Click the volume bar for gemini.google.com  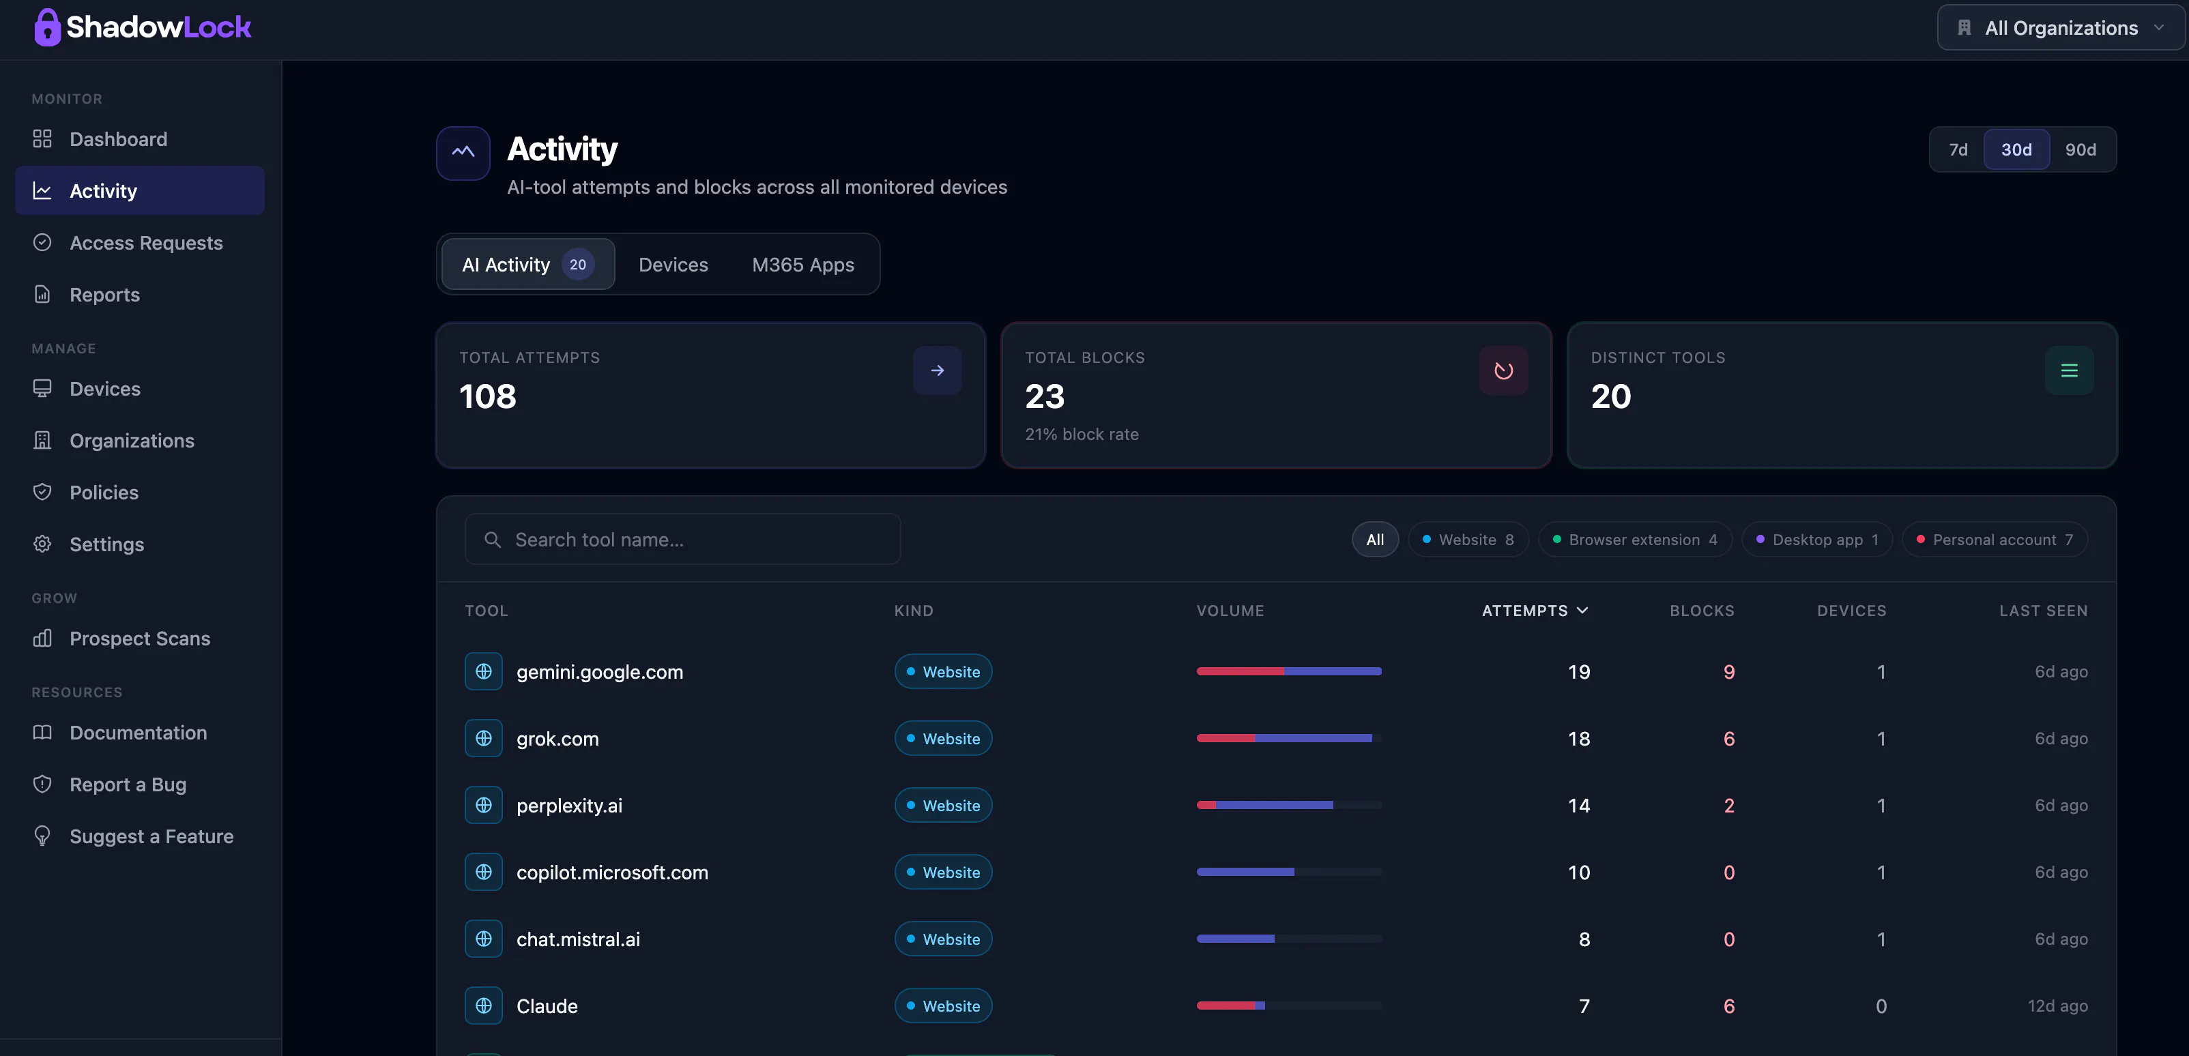coord(1289,671)
